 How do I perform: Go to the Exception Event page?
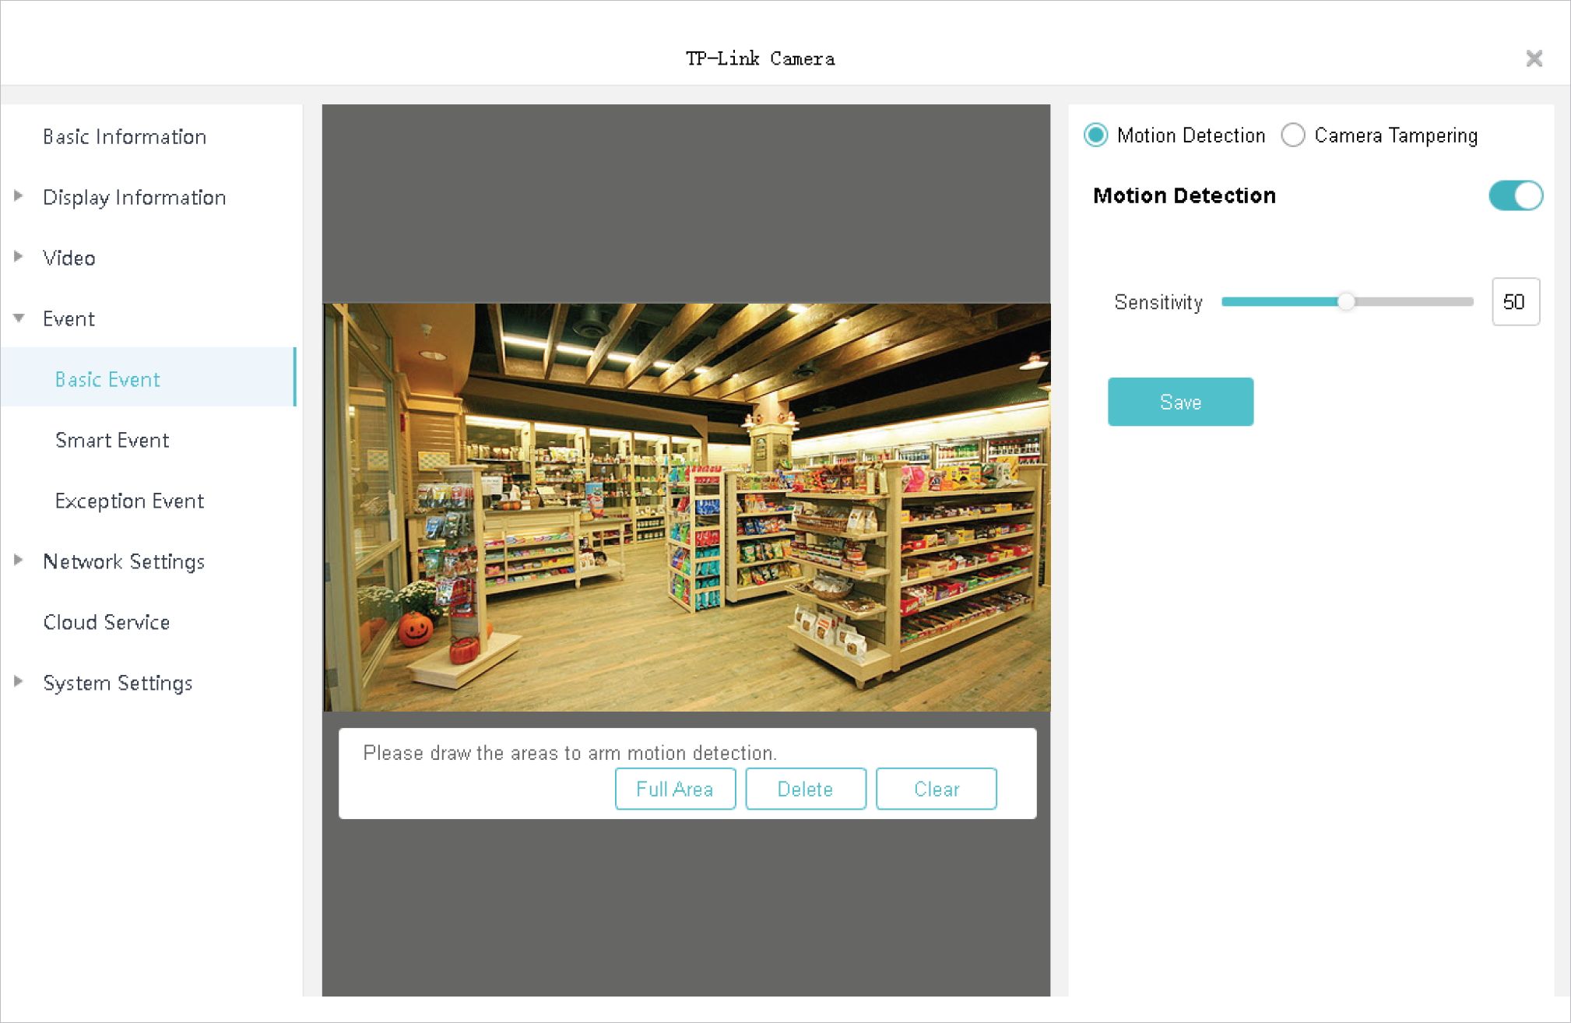coord(129,501)
